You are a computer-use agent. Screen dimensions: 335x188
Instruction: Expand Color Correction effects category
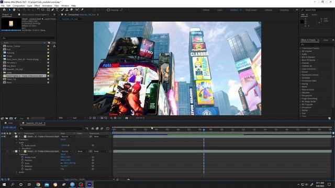300,69
